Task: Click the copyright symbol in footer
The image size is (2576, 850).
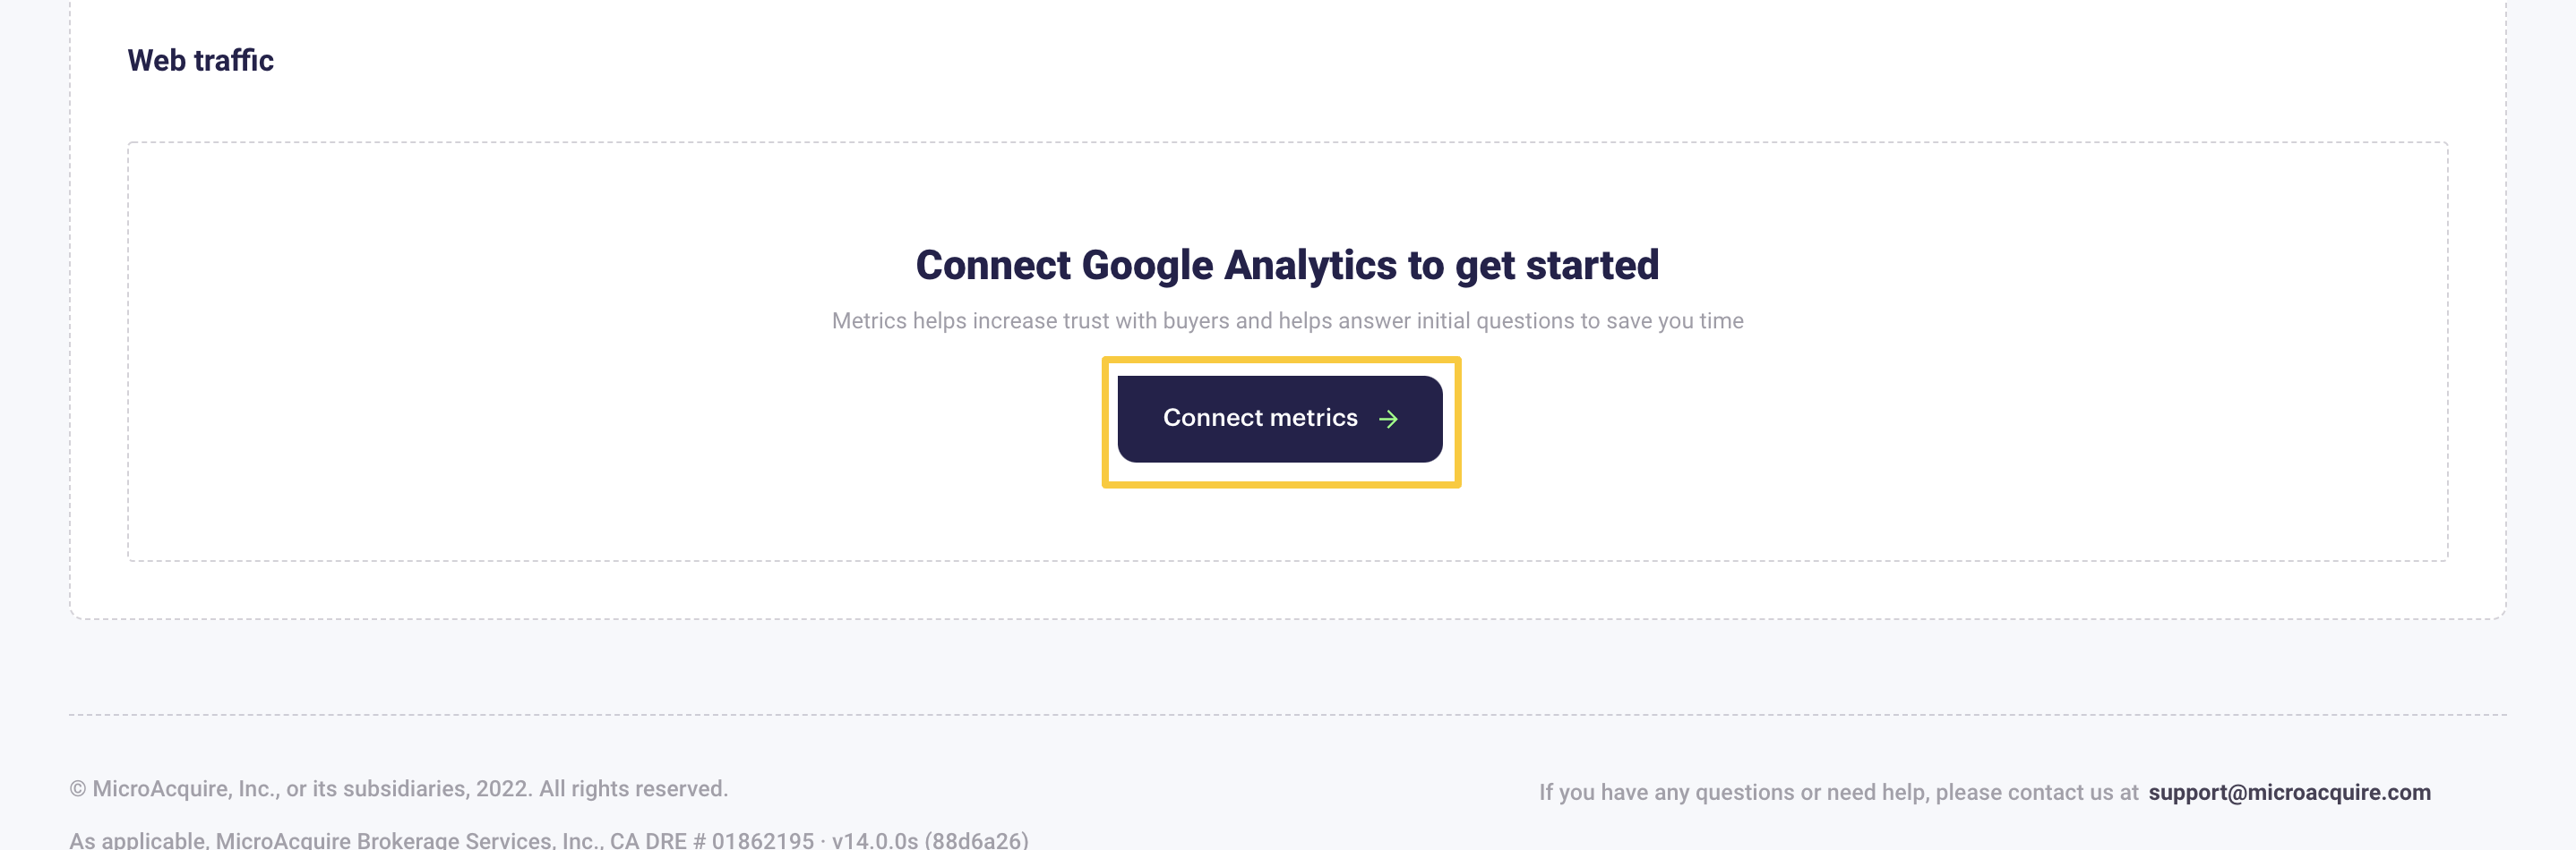Action: pos(78,789)
